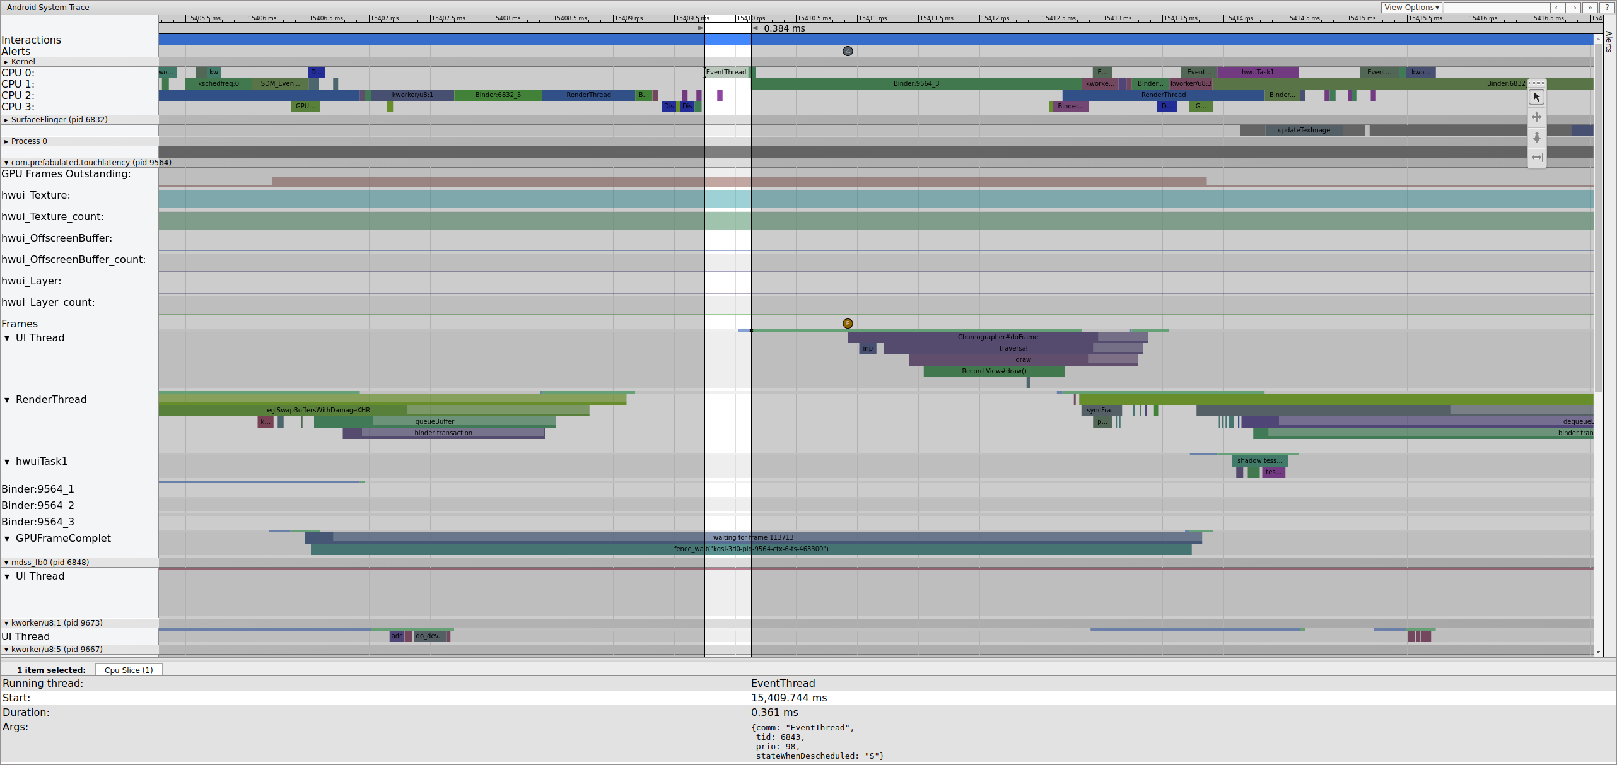
Task: Click the previous search result arrow
Action: tap(1558, 8)
